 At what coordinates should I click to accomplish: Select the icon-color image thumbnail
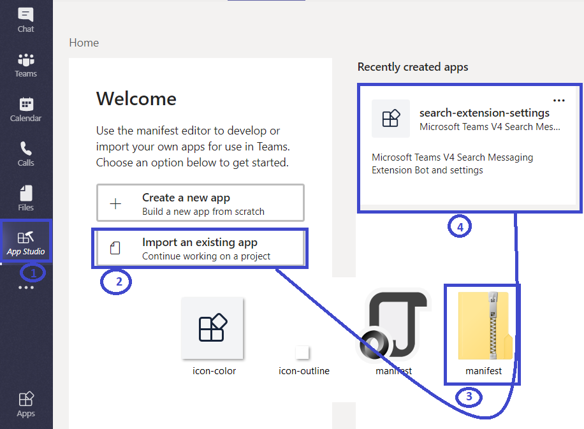tap(213, 328)
